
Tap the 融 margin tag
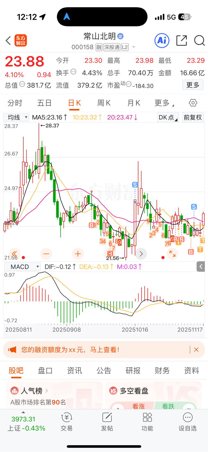click(99, 47)
